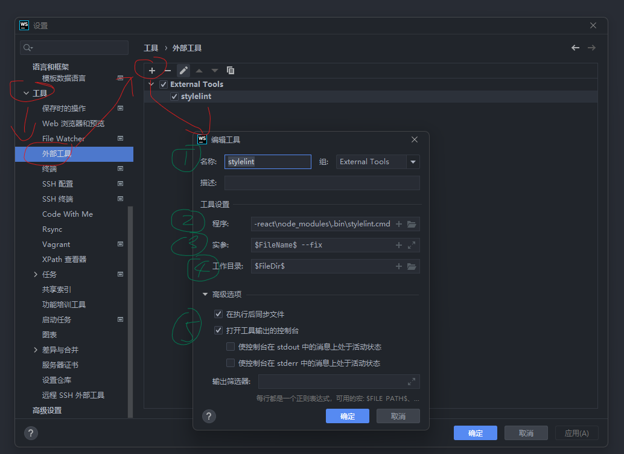Viewport: 624px width, 454px height.
Task: Expand the 差异与合并 tree node
Action: point(36,350)
